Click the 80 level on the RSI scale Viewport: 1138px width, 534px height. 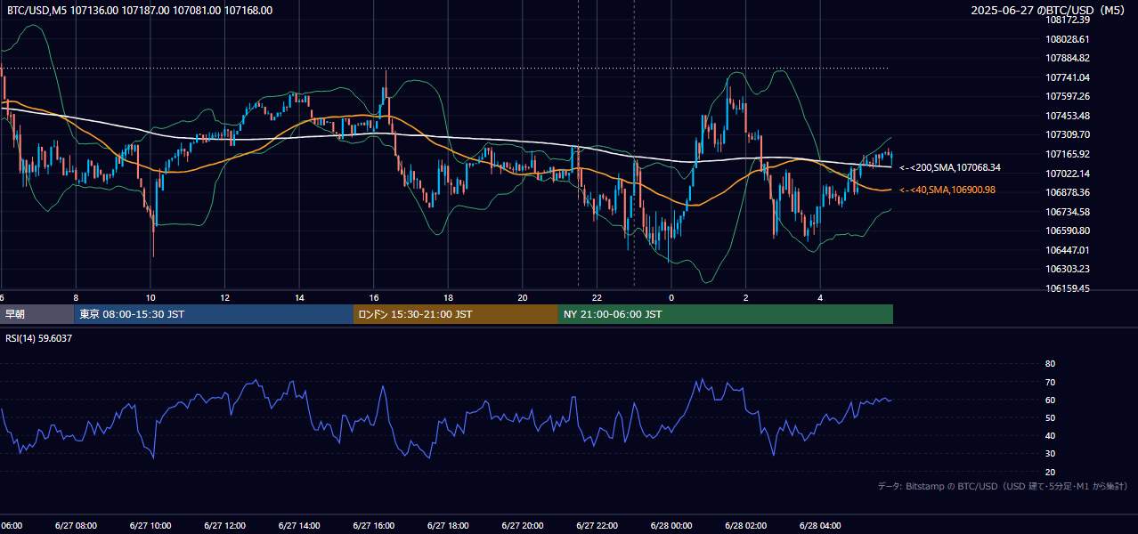tap(1050, 364)
